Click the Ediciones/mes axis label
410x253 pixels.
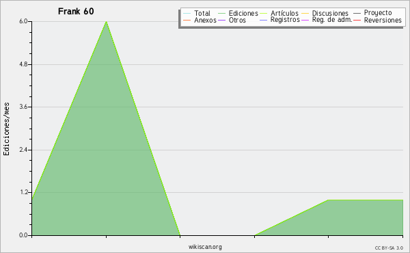6,129
